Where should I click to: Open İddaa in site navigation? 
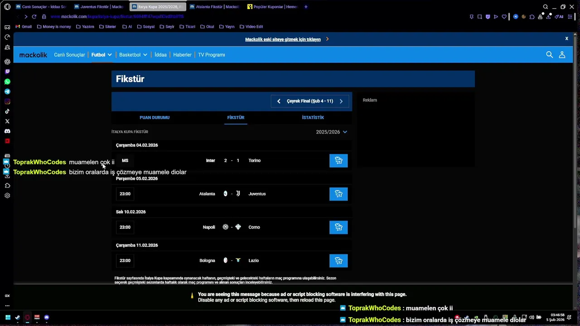click(x=160, y=55)
